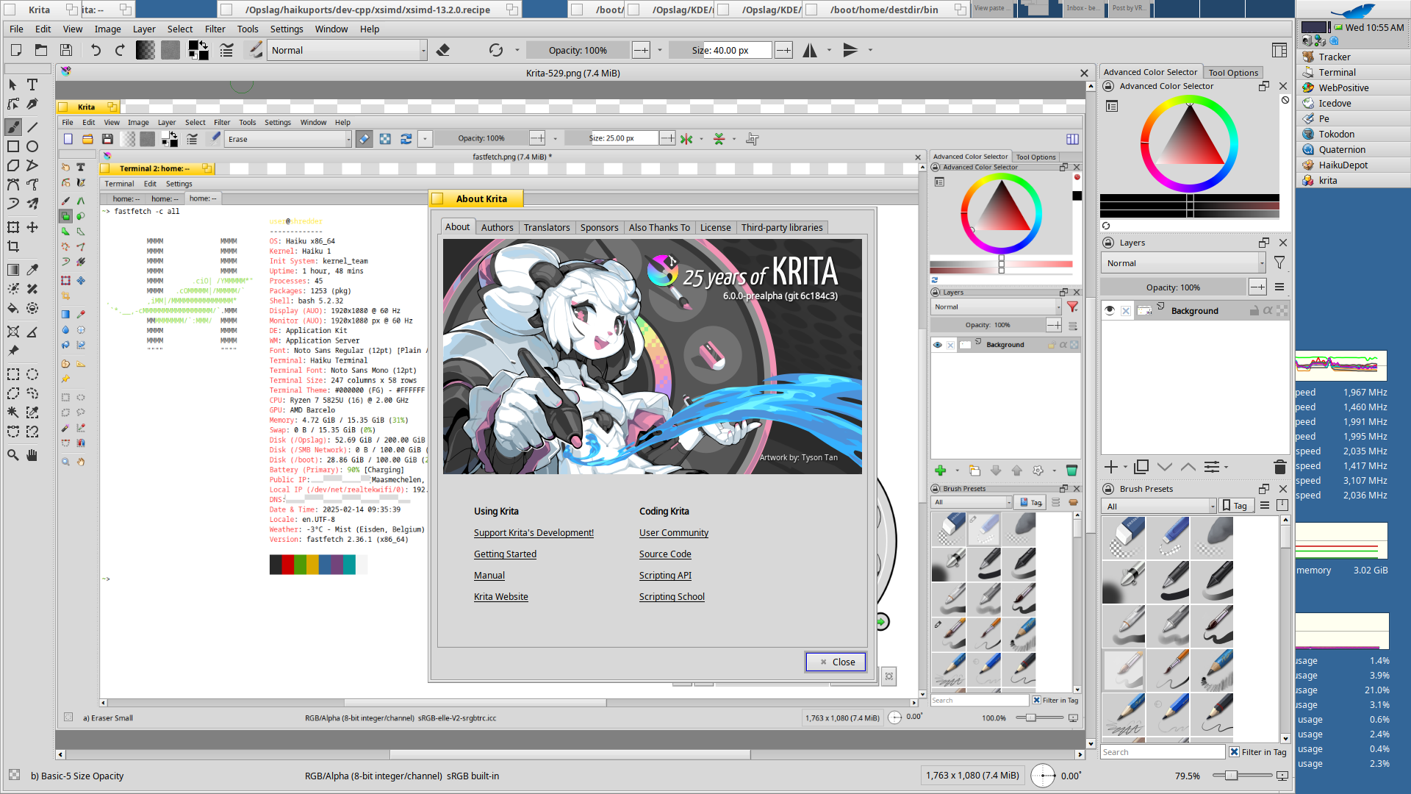Viewport: 1411px width, 794px height.
Task: Adjust the zoom slider in status bar
Action: point(1242,776)
